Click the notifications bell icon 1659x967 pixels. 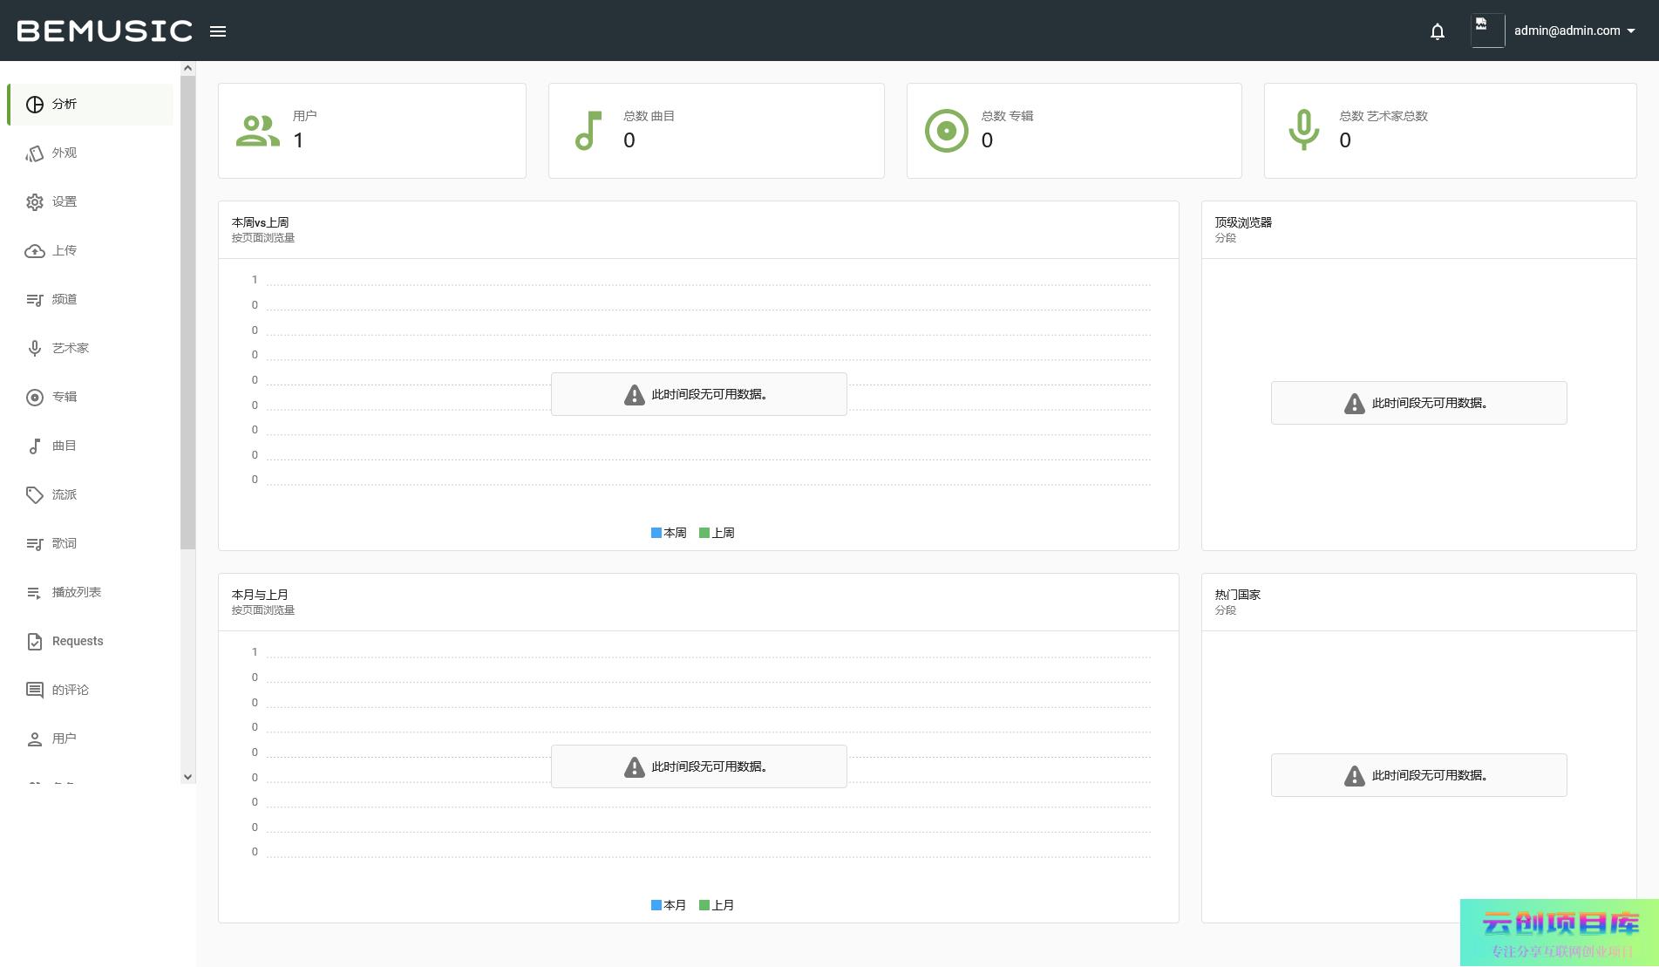click(x=1438, y=31)
